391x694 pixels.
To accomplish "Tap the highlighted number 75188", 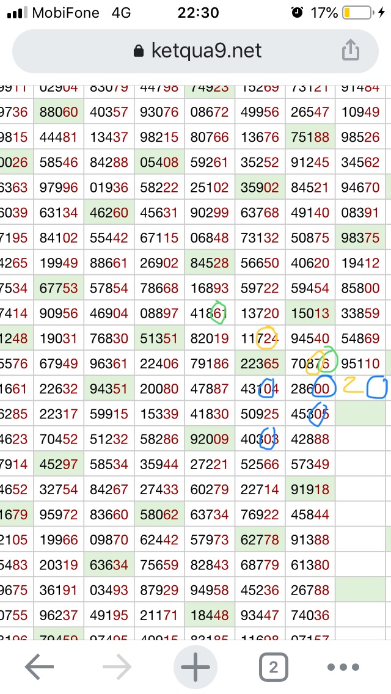I will (310, 137).
